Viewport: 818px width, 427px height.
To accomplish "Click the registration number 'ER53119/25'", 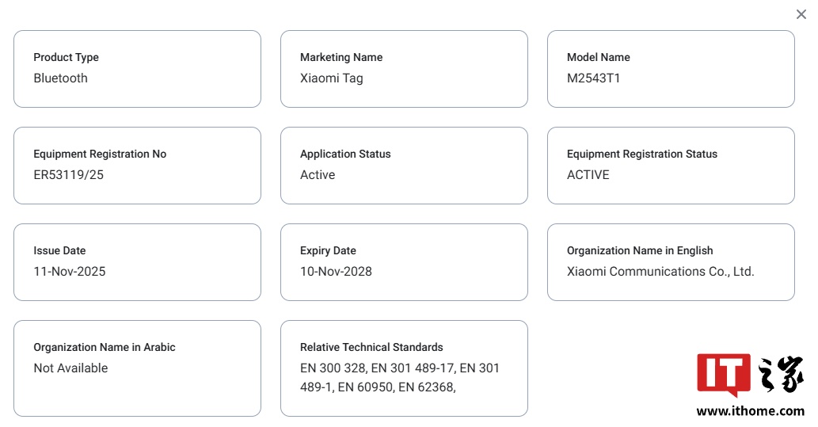I will tap(68, 175).
